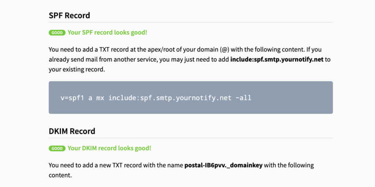The image size is (375, 187).
Task: Click the divider line beneath the DKIM Record heading
Action: point(190,138)
